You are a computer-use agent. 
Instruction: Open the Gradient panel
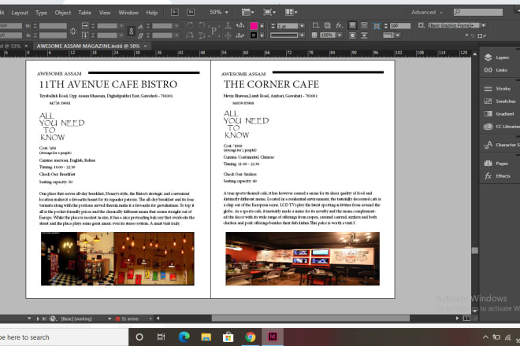(x=499, y=113)
